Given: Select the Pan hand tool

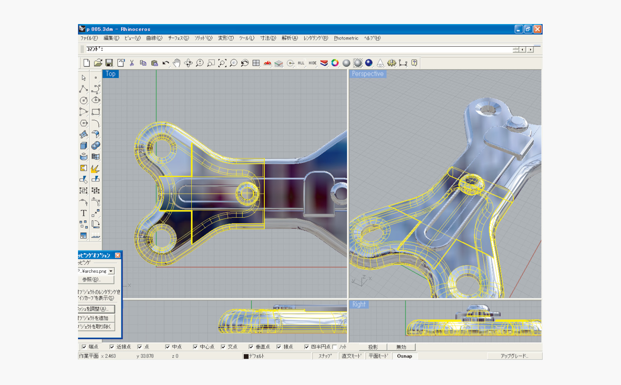Looking at the screenshot, I should tap(177, 63).
